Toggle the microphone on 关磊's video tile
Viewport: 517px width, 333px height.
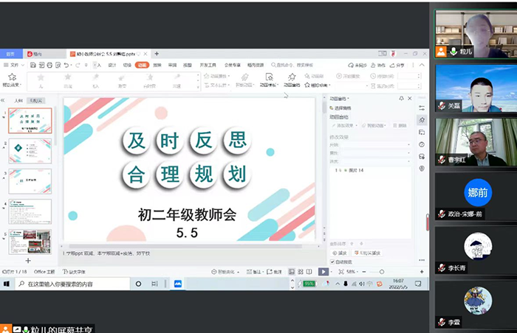point(442,105)
